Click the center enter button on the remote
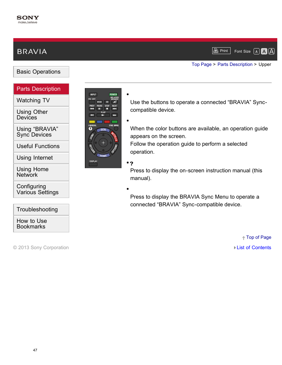 coord(103,143)
